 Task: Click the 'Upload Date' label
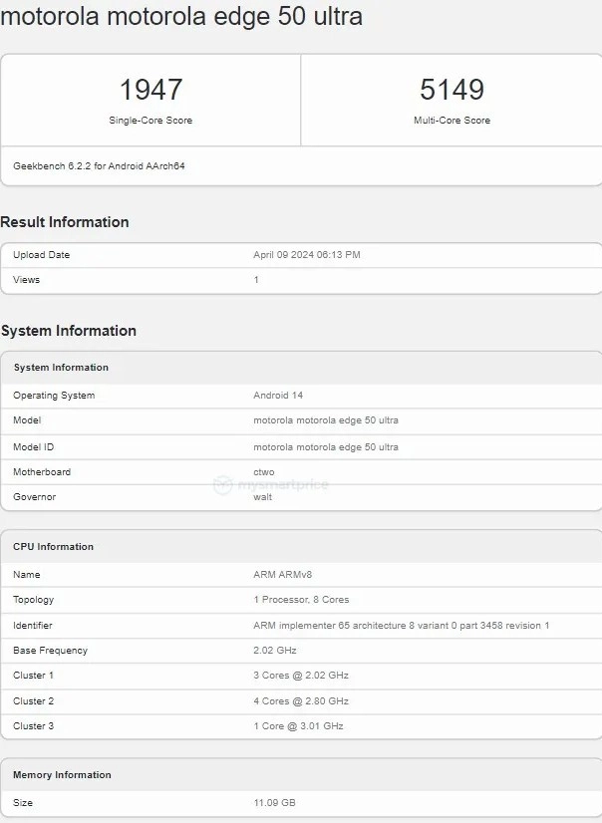pyautogui.click(x=42, y=254)
